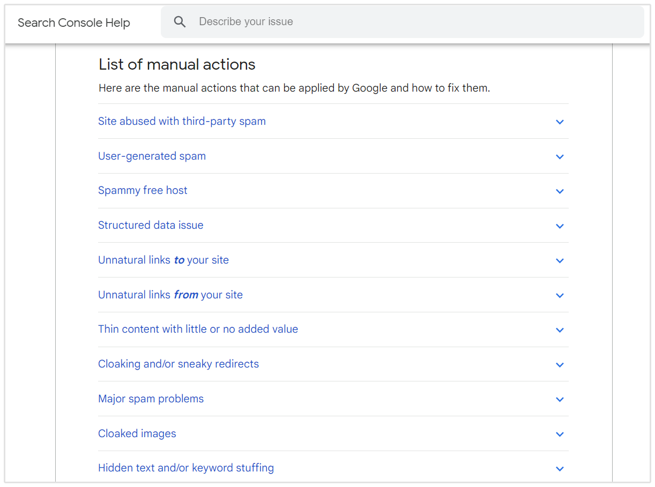Screen dimensions: 655x487
Task: Expand chevron beside Cloaked images
Action: (x=560, y=434)
